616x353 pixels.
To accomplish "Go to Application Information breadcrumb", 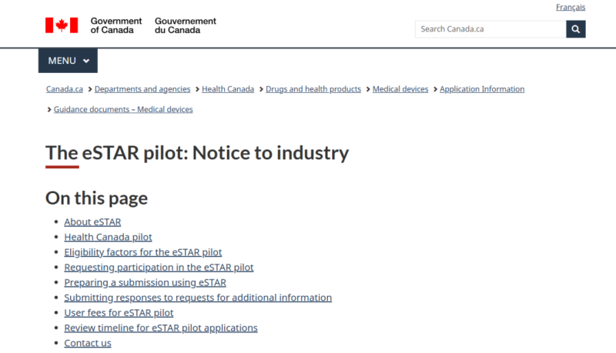I will click(482, 89).
